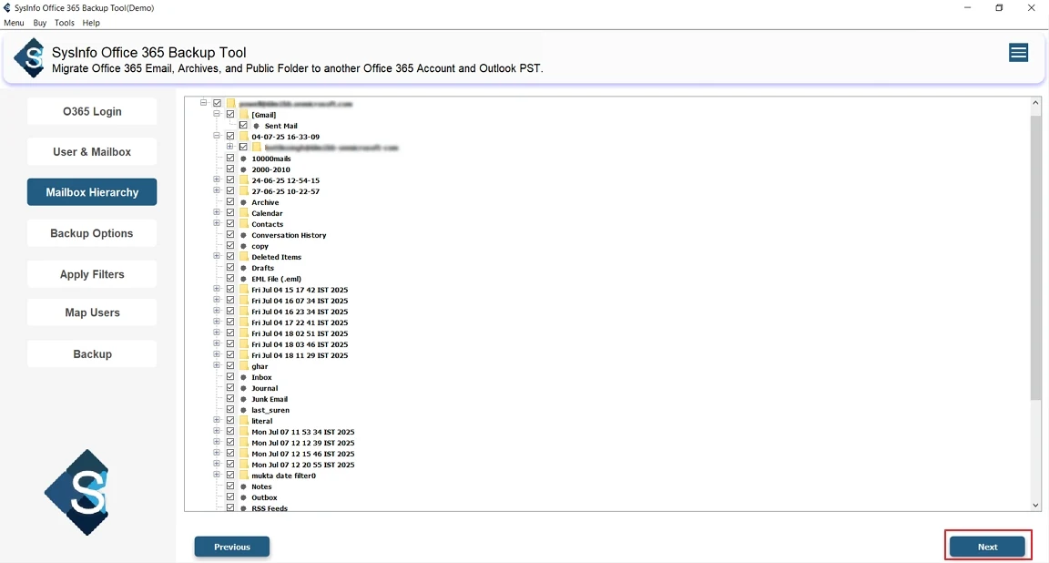Viewport: 1049px width, 563px height.
Task: Click the SysInfo logo in the header
Action: point(30,58)
